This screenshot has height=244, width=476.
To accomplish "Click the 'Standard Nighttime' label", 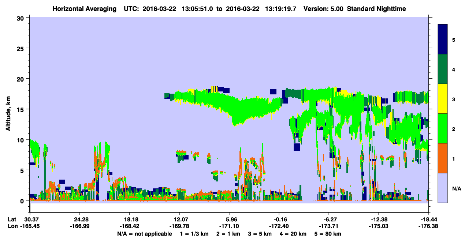I will 376,8.
